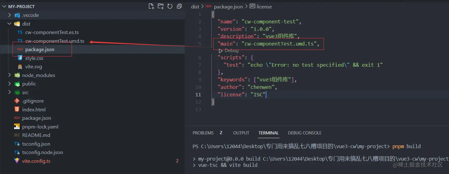The height and width of the screenshot is (174, 449).
Task: Click the "vue-tsc && vite build" terminal line
Action: pos(228,165)
